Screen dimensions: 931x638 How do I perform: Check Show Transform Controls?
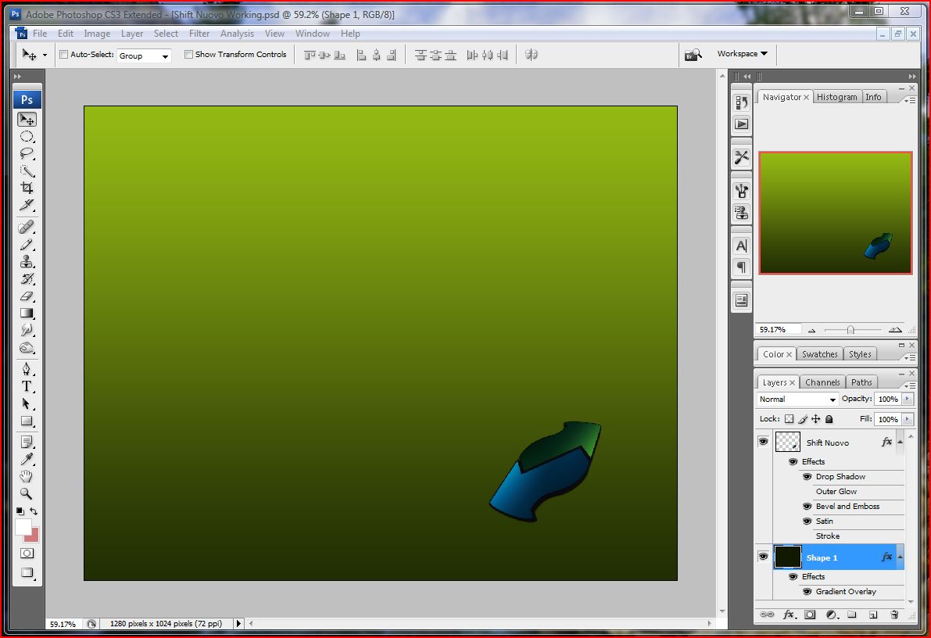[x=188, y=55]
